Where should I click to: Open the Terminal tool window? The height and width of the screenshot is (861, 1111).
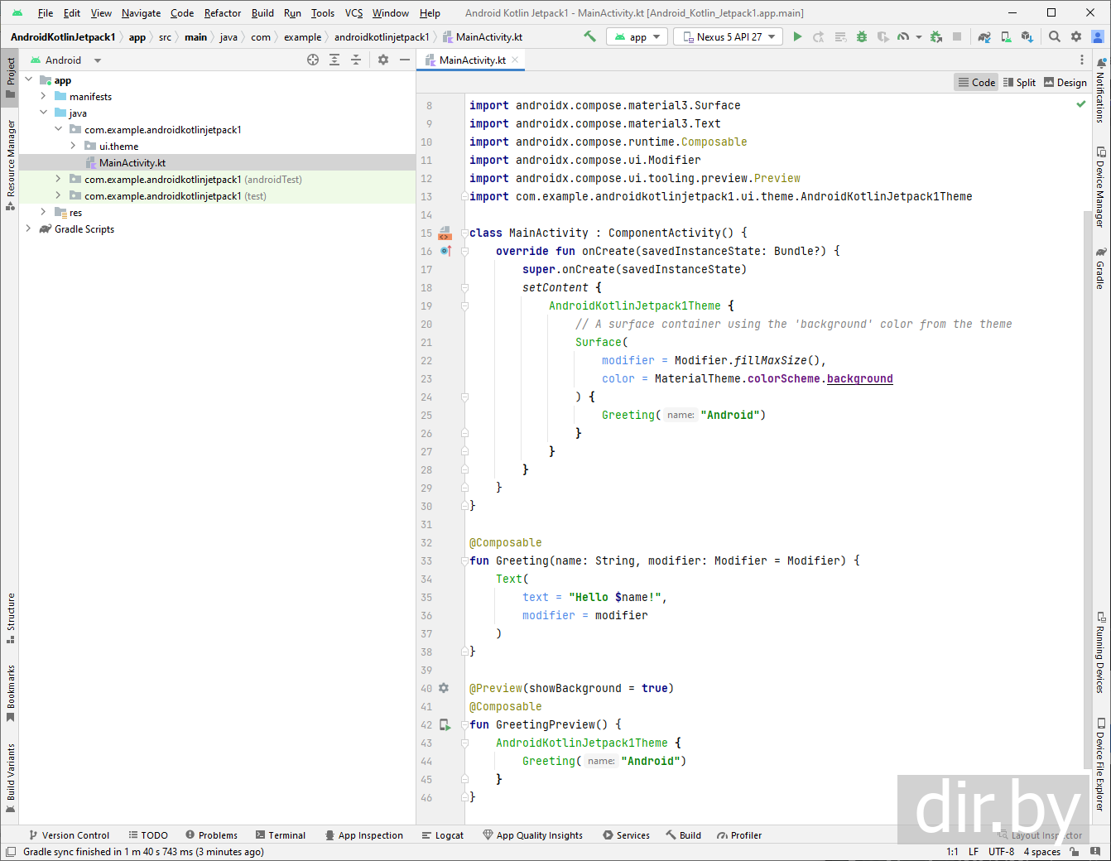(x=281, y=835)
